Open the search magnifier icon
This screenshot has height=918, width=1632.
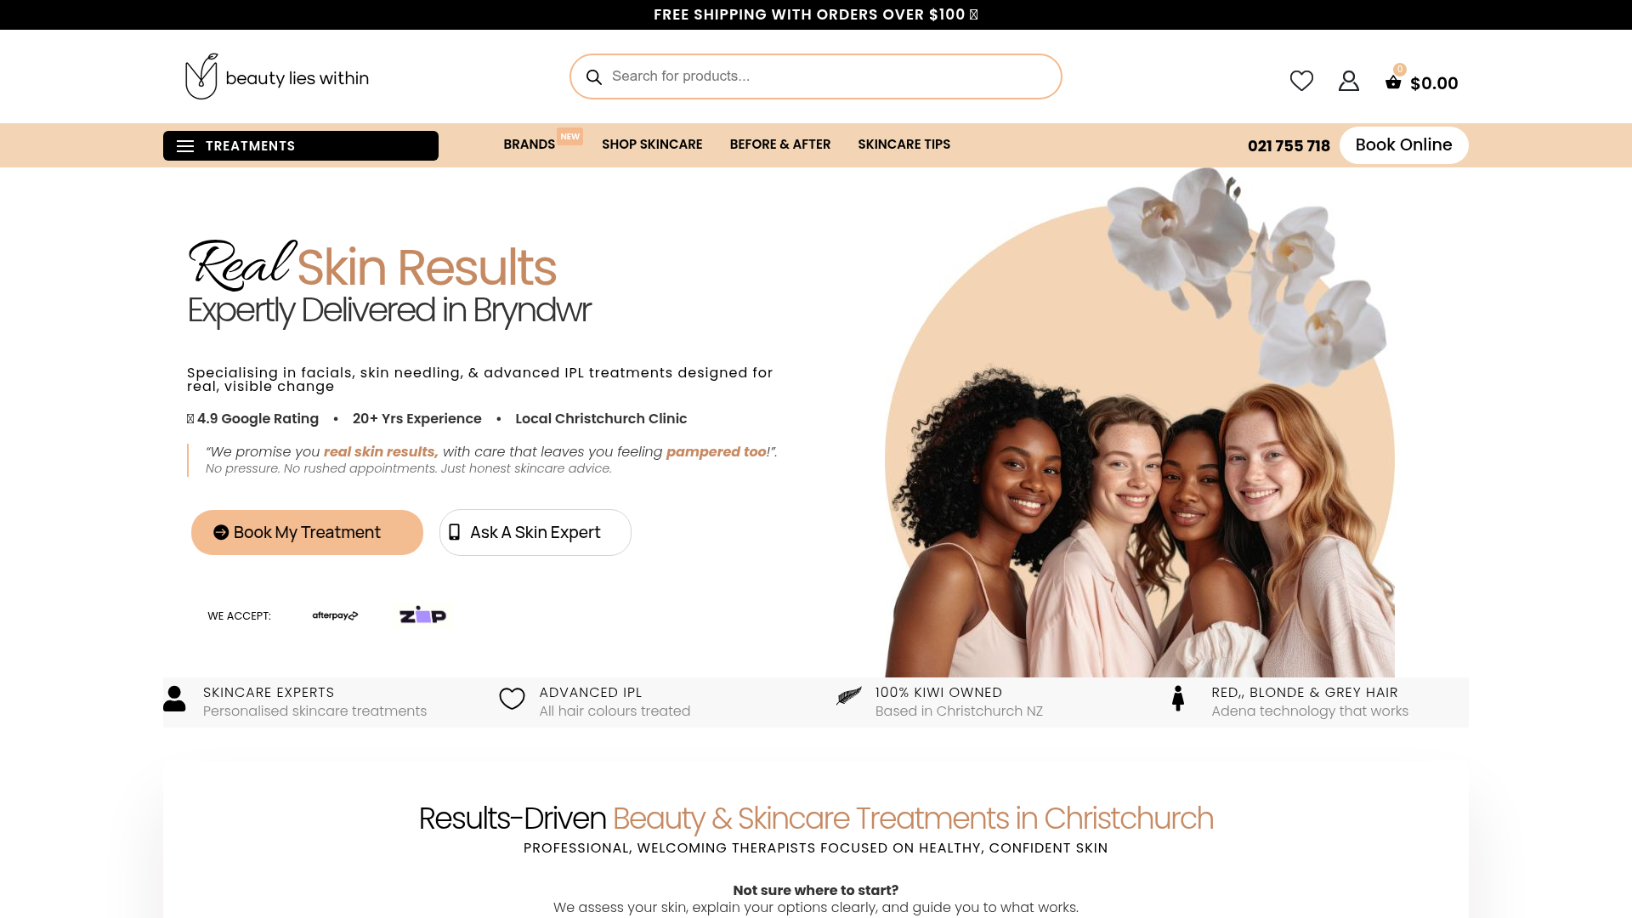(594, 76)
